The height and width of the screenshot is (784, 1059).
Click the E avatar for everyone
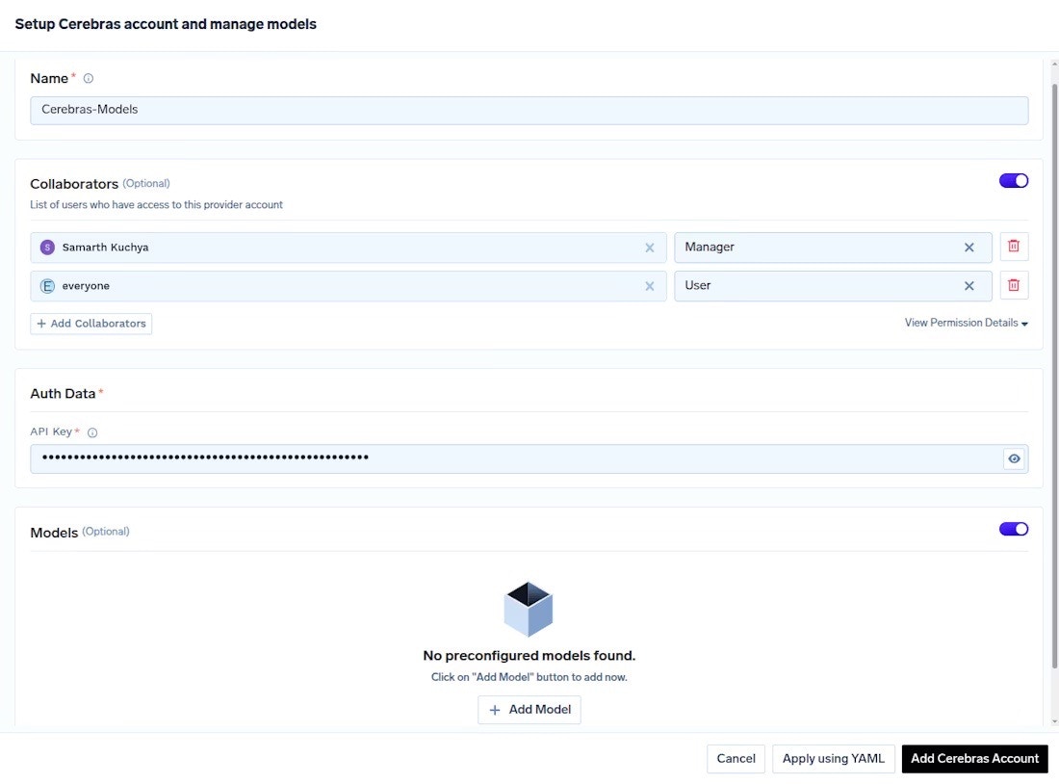tap(47, 286)
